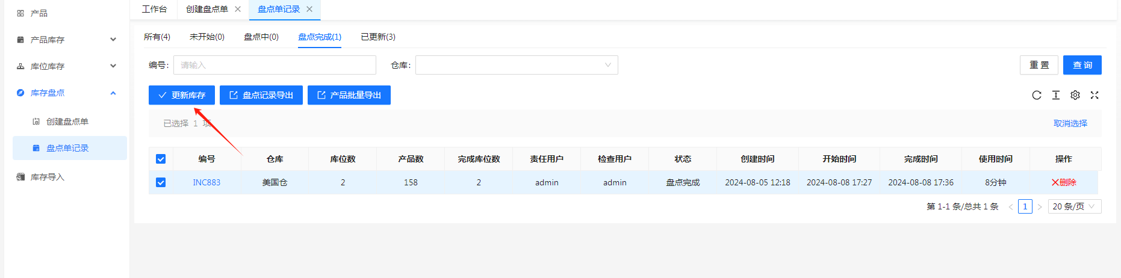
Task: Open column settings gear icon
Action: (1075, 95)
